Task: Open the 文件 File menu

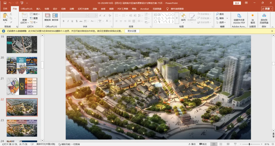Action: pyautogui.click(x=5, y=9)
